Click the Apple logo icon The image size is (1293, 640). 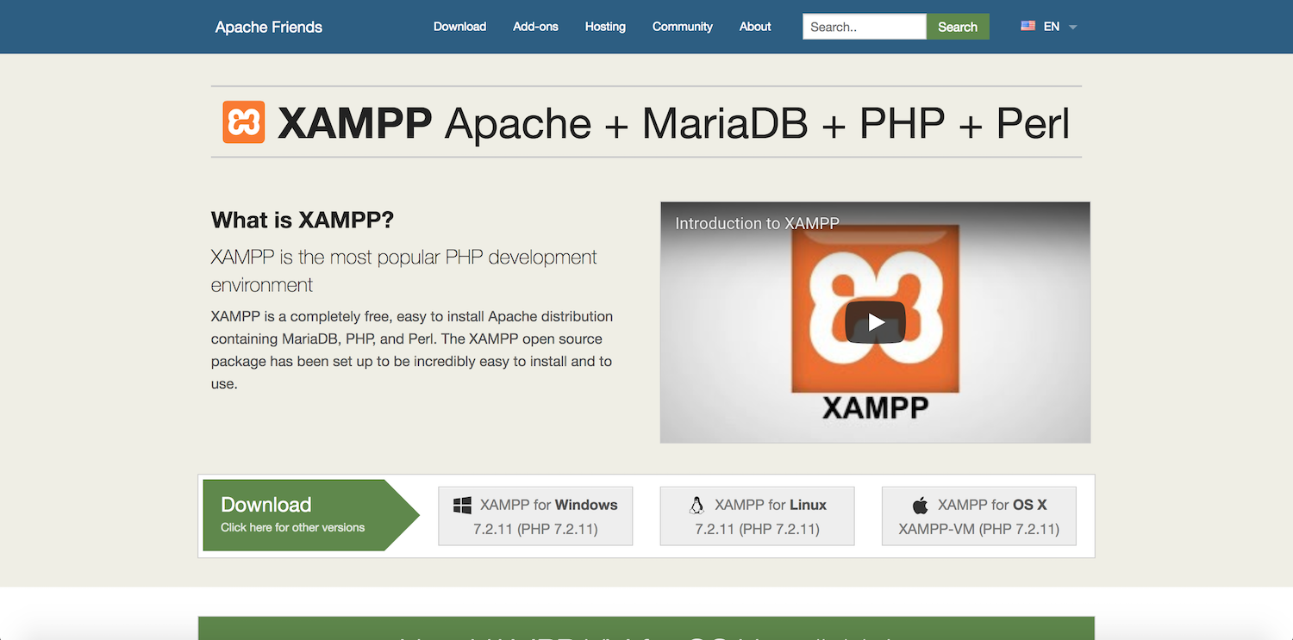click(920, 506)
